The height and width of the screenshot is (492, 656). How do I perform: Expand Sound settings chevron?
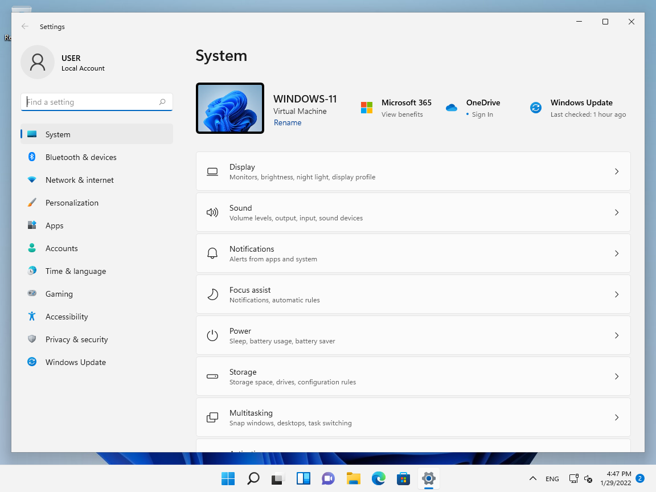point(617,212)
